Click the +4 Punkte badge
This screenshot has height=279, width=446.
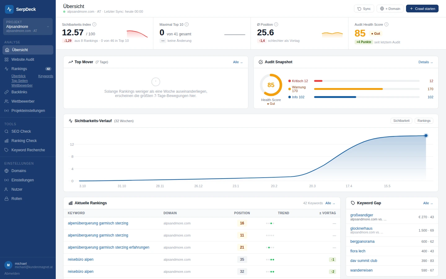(x=364, y=42)
